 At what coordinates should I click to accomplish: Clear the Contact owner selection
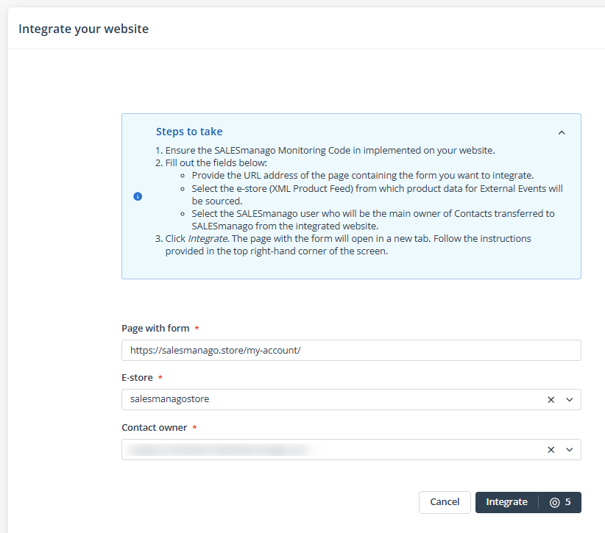pyautogui.click(x=551, y=450)
